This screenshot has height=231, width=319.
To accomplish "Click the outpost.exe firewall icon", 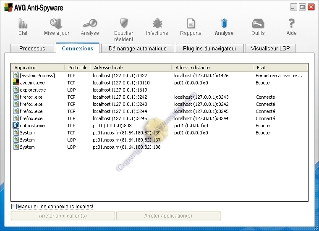I will [16, 125].
